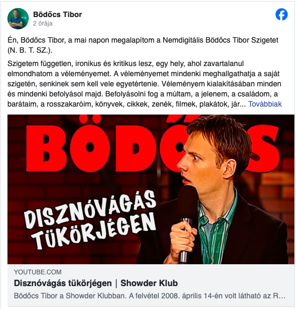Screen dimensions: 296x309
Task: Select the gray link preview footer area
Action: coord(151,285)
